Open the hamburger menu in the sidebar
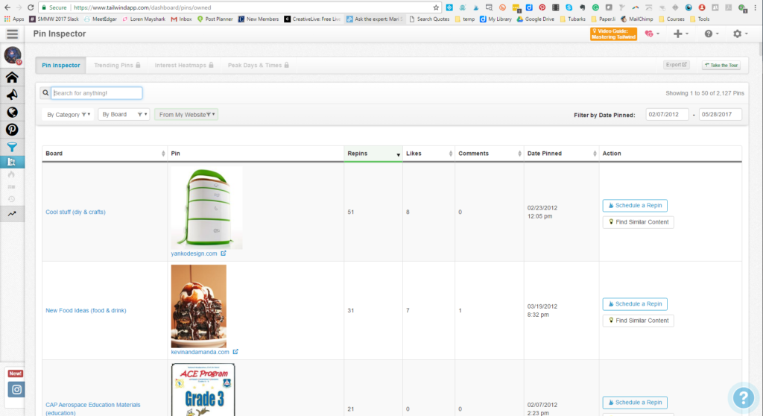This screenshot has width=763, height=416. click(12, 34)
